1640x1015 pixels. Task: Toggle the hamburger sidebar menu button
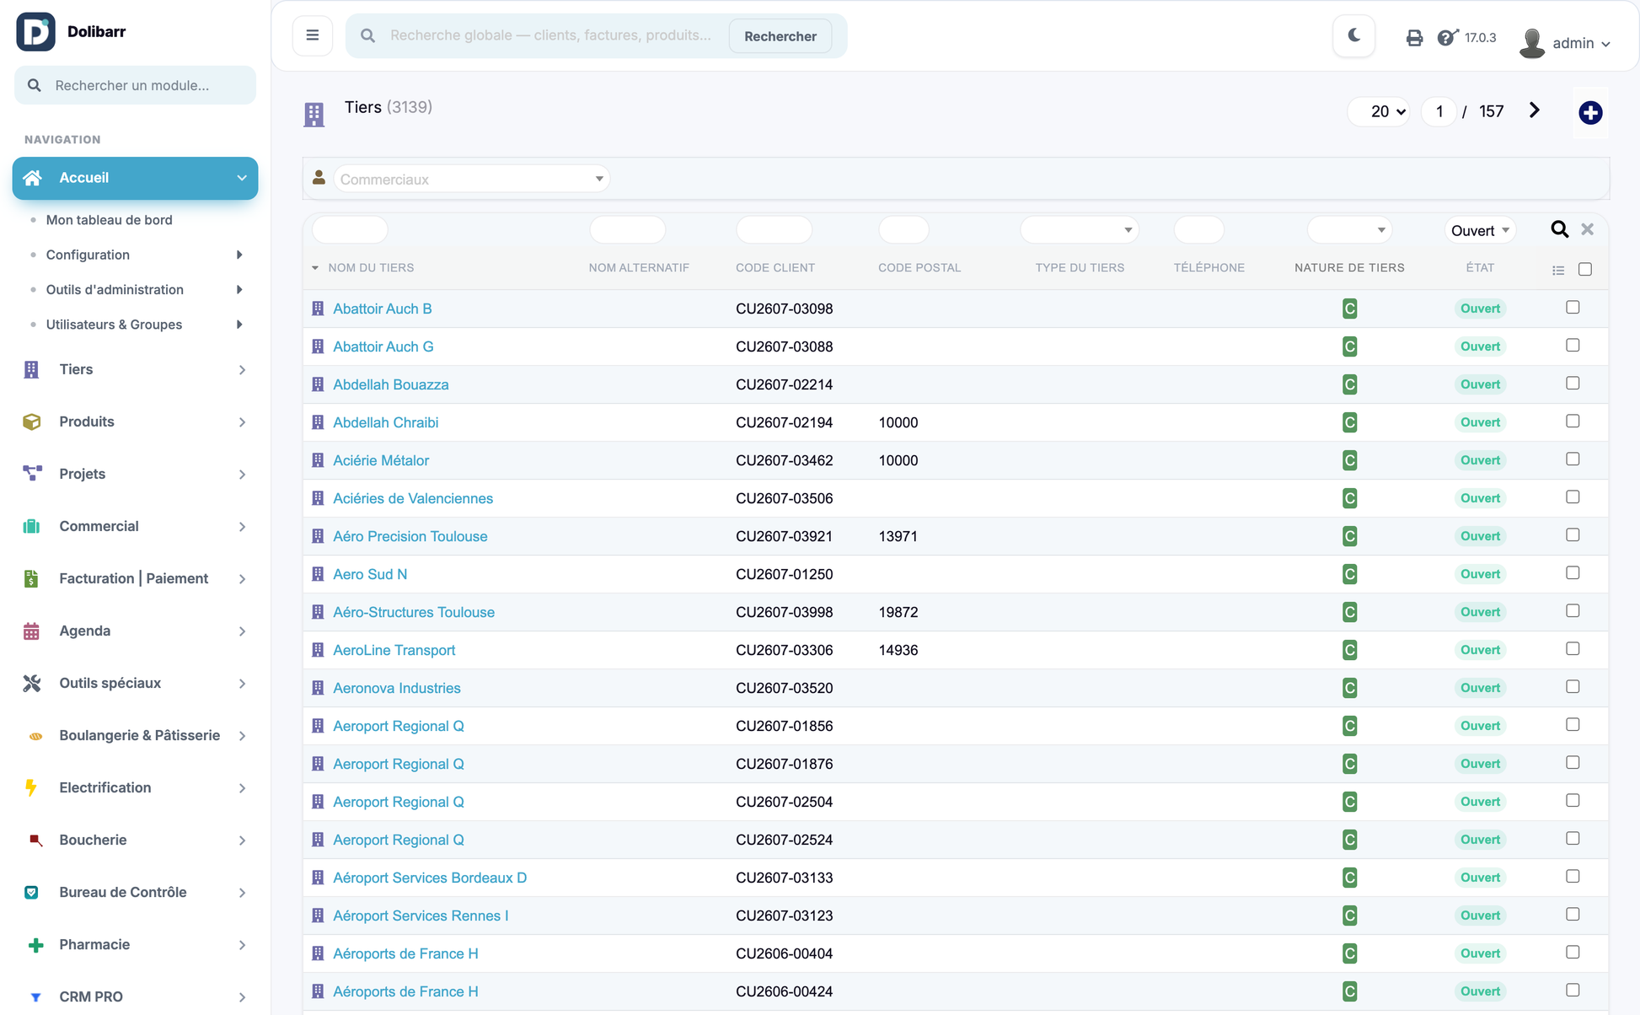click(313, 35)
